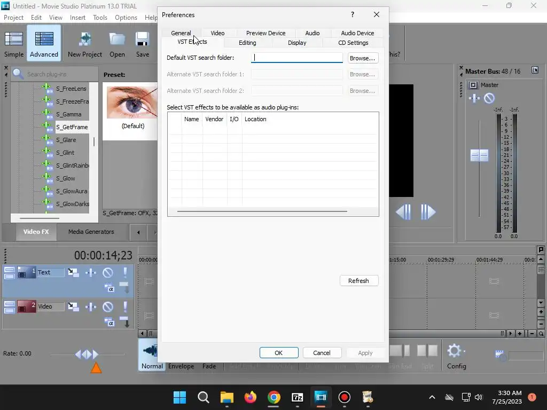Confirm Preferences with OK

(279, 353)
